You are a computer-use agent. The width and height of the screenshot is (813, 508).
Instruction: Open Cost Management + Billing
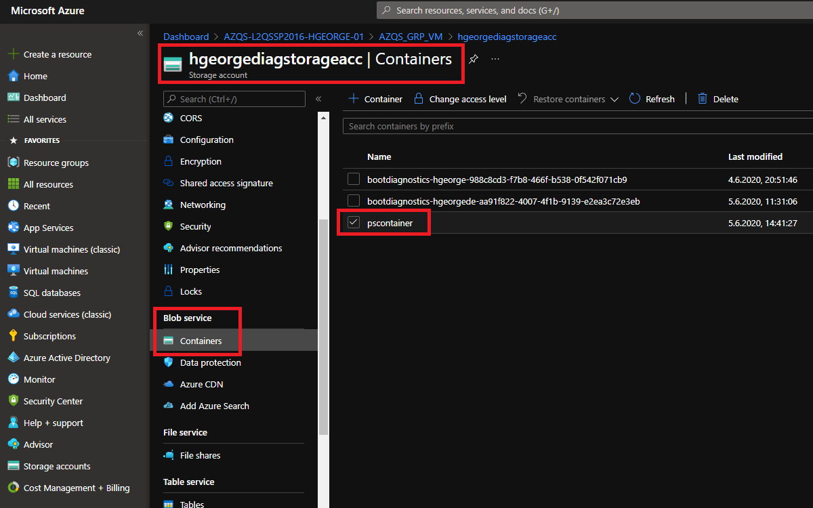point(76,488)
